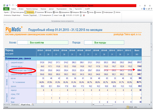Screen dimensions: 157x112
Task: Switch to the Вставка ribbon tab
Action: click(x=21, y=9)
